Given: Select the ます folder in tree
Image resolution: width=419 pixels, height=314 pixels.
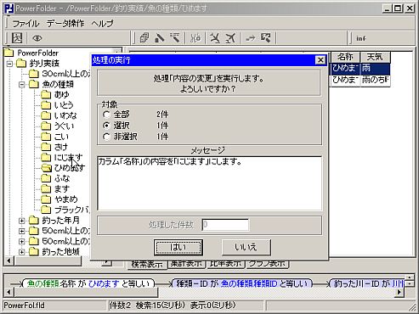Looking at the screenshot, I should tap(62, 188).
